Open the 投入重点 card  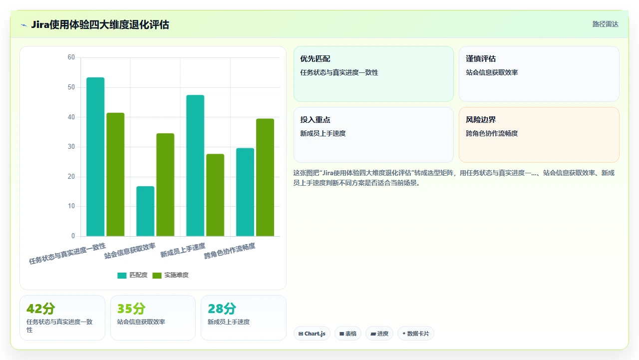tap(373, 135)
